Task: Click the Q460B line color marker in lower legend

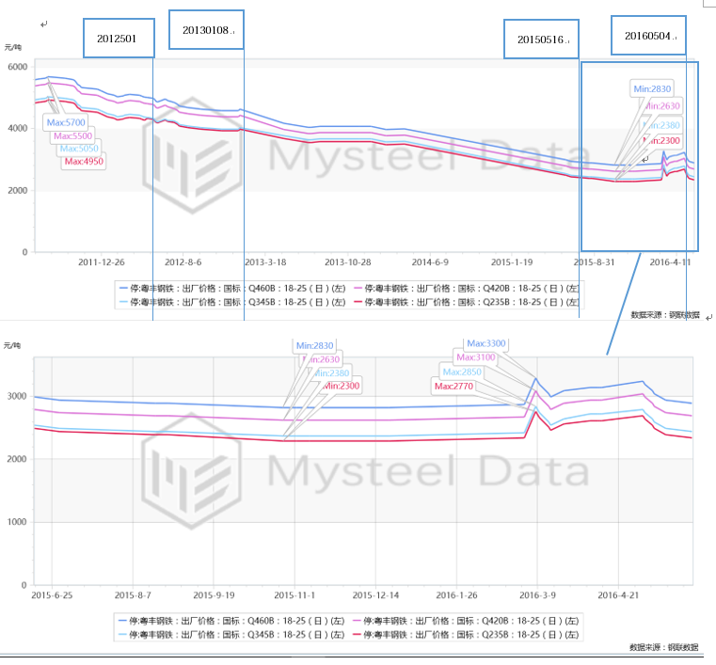Action: (123, 621)
